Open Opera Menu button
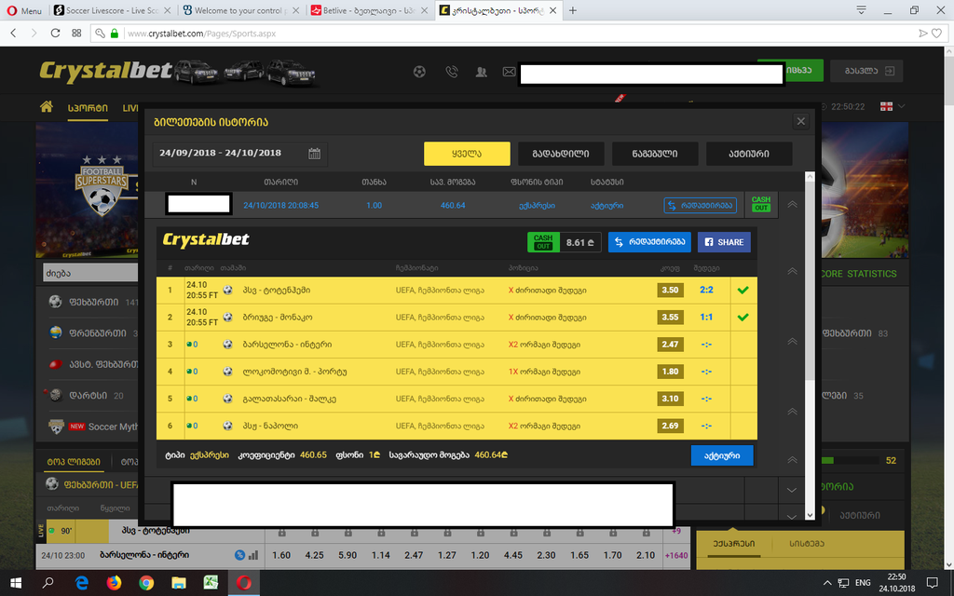Screen dimensions: 954x596 pos(23,10)
